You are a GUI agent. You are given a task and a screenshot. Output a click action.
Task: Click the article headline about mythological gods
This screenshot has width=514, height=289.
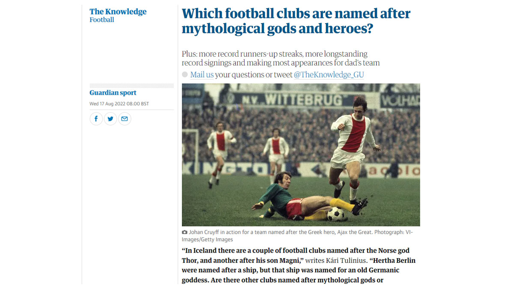pos(296,21)
